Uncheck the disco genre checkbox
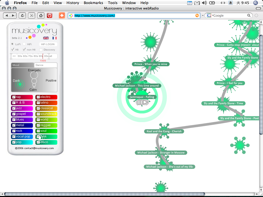Image resolution: width=263 pixels, height=197 pixels. click(x=38, y=142)
